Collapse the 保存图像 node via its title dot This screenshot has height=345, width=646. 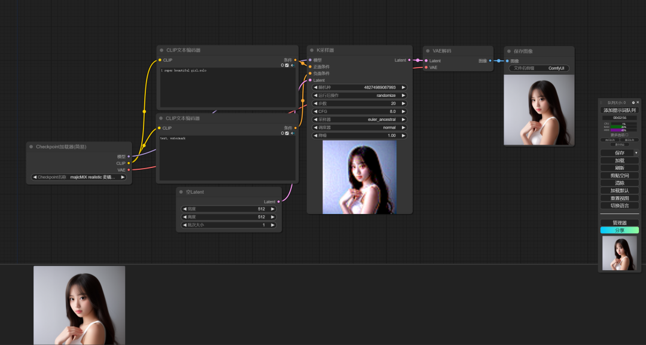[509, 51]
